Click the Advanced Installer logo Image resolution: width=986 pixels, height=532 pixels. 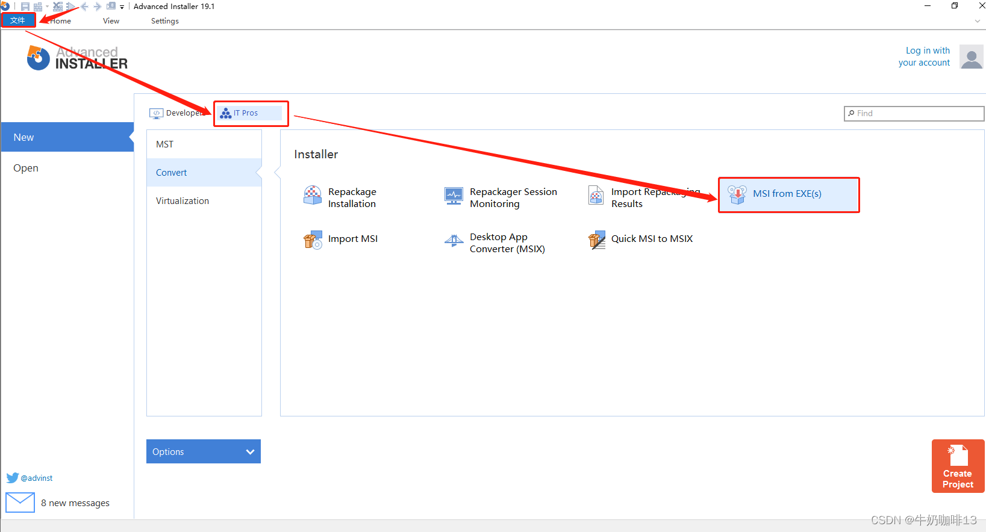tap(77, 58)
